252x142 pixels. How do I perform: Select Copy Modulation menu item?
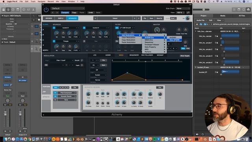coord(128,40)
